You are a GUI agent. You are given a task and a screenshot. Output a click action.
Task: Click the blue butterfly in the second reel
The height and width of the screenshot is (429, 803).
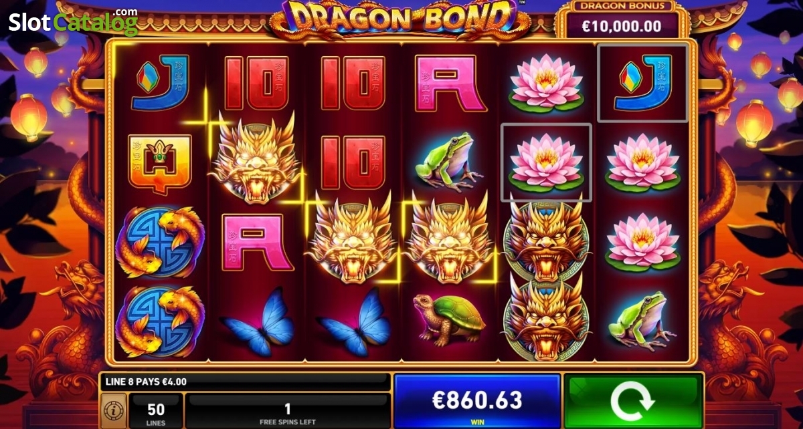click(x=257, y=319)
